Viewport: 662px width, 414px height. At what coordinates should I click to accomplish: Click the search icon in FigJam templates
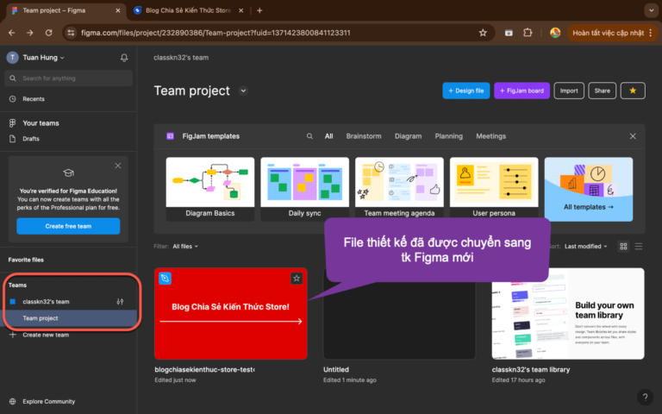309,136
